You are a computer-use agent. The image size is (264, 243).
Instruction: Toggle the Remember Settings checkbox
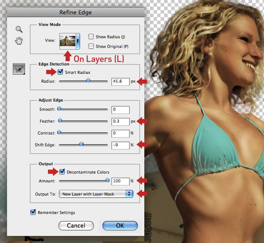[x=33, y=212]
